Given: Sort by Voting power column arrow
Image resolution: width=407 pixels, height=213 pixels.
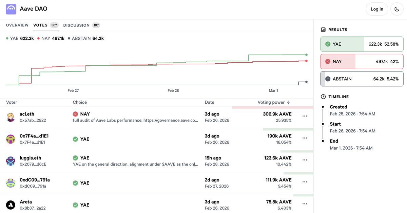Looking at the screenshot, I should [289, 102].
